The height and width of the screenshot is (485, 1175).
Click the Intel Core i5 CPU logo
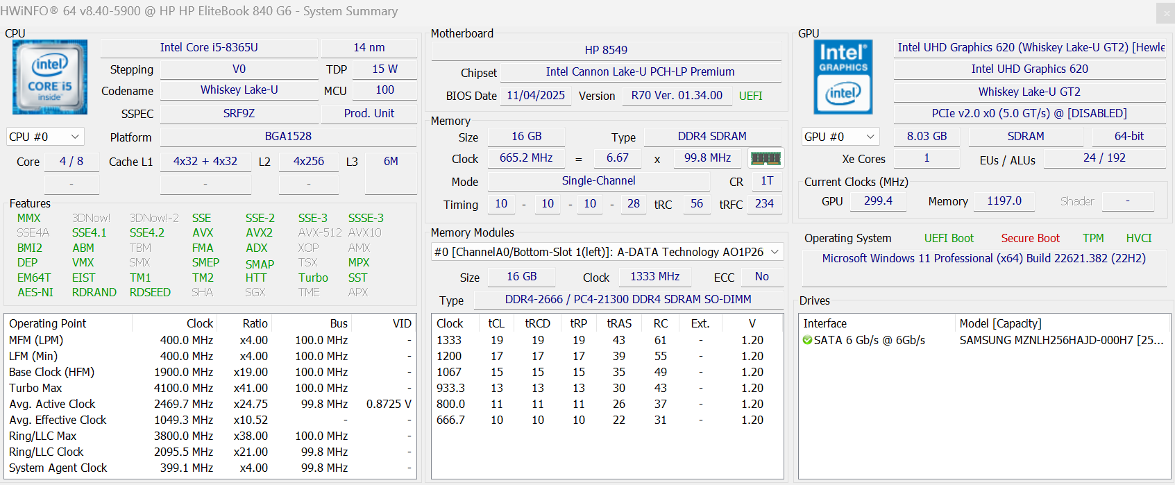(50, 77)
